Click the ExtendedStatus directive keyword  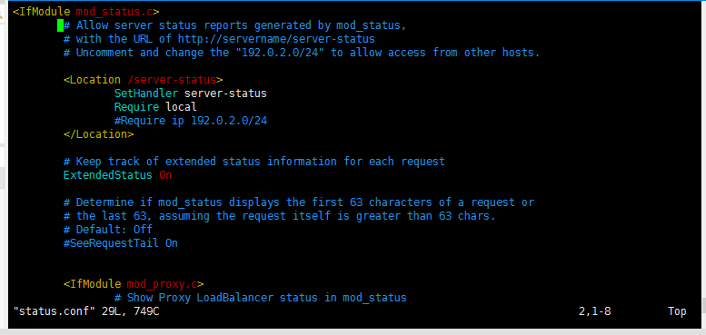[107, 175]
